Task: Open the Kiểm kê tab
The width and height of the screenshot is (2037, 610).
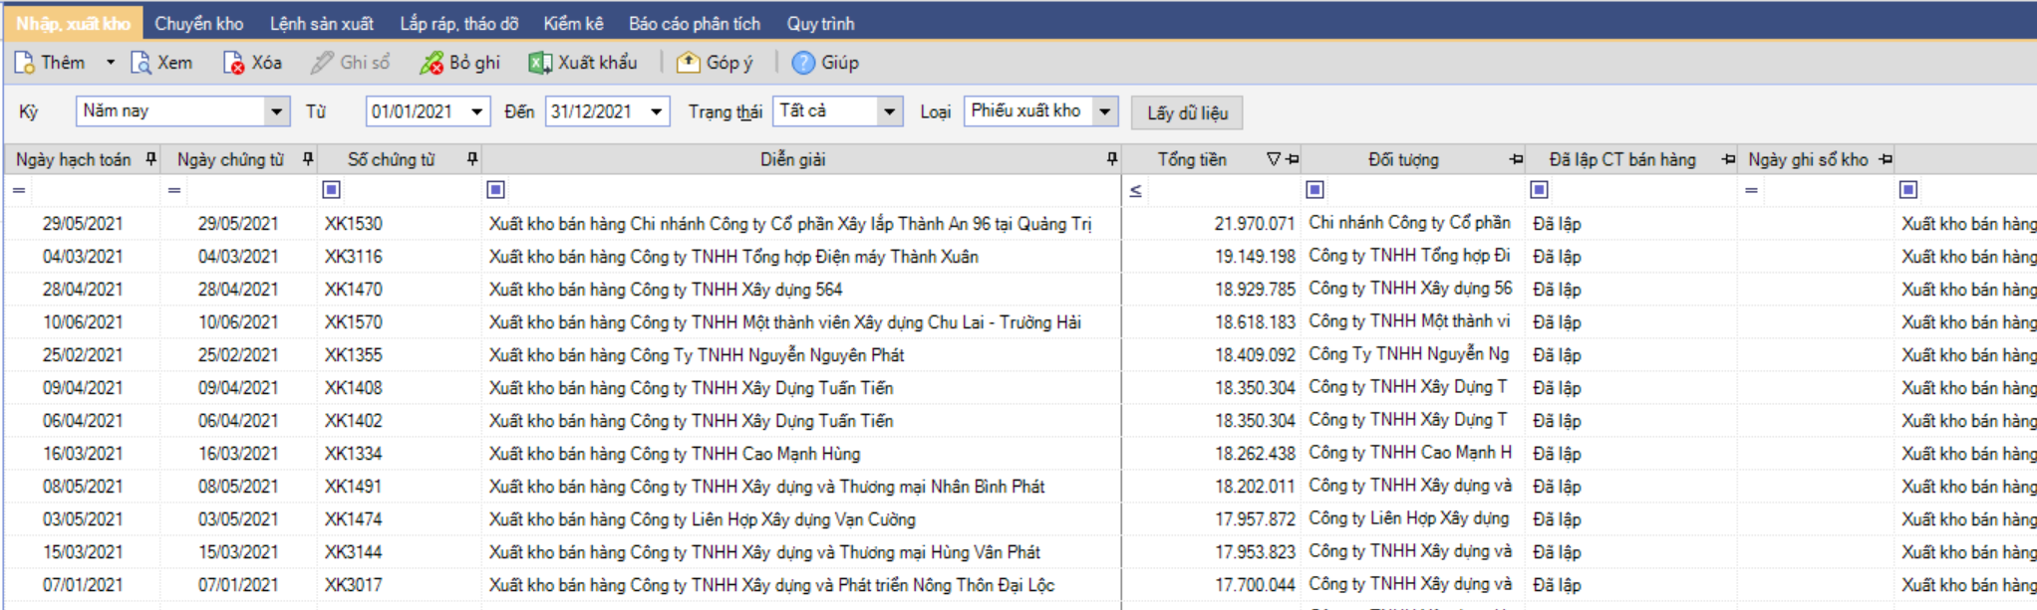Action: (573, 23)
